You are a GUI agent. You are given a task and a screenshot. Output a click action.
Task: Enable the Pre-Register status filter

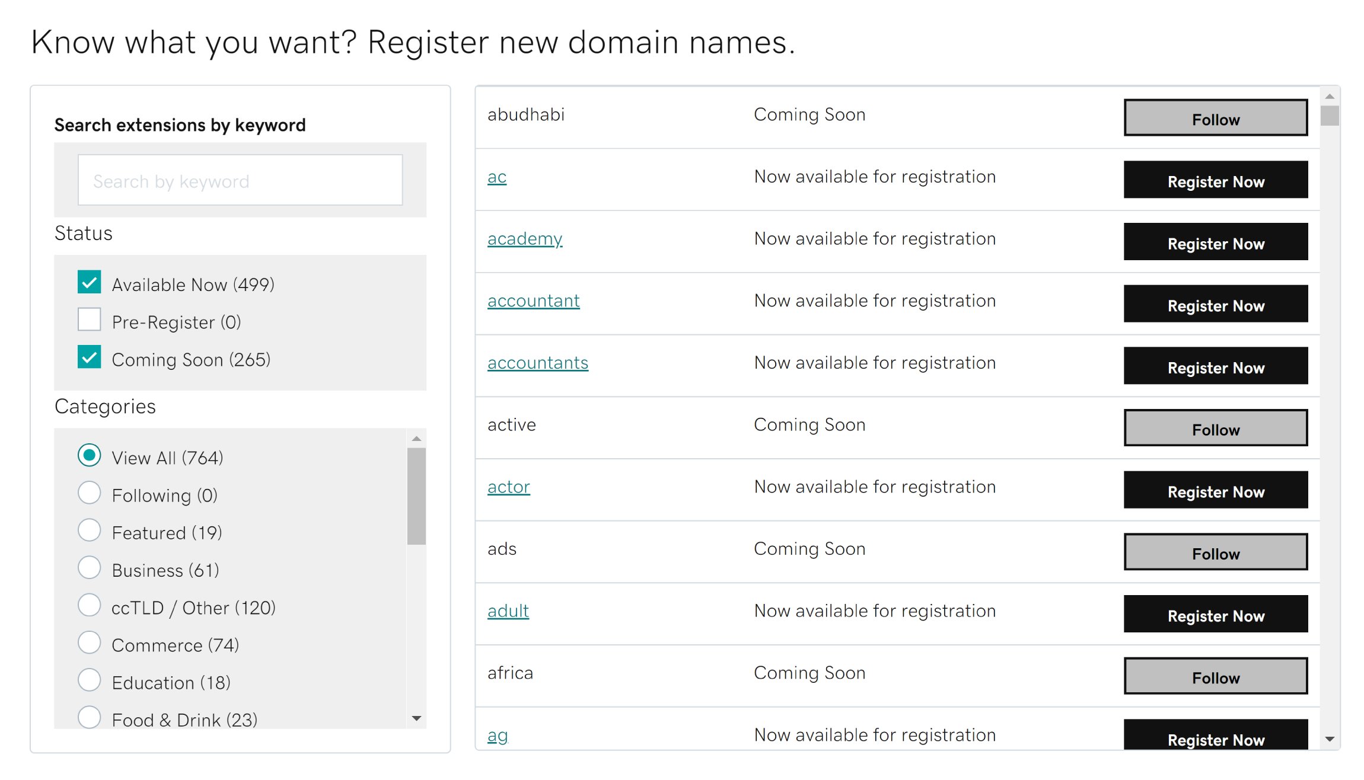click(x=89, y=320)
